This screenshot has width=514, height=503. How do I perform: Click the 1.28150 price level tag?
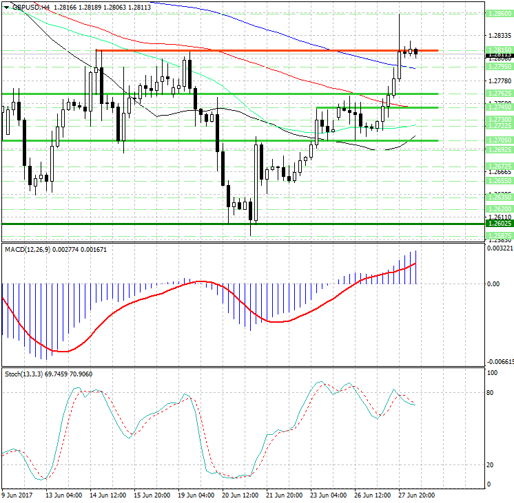pos(498,50)
